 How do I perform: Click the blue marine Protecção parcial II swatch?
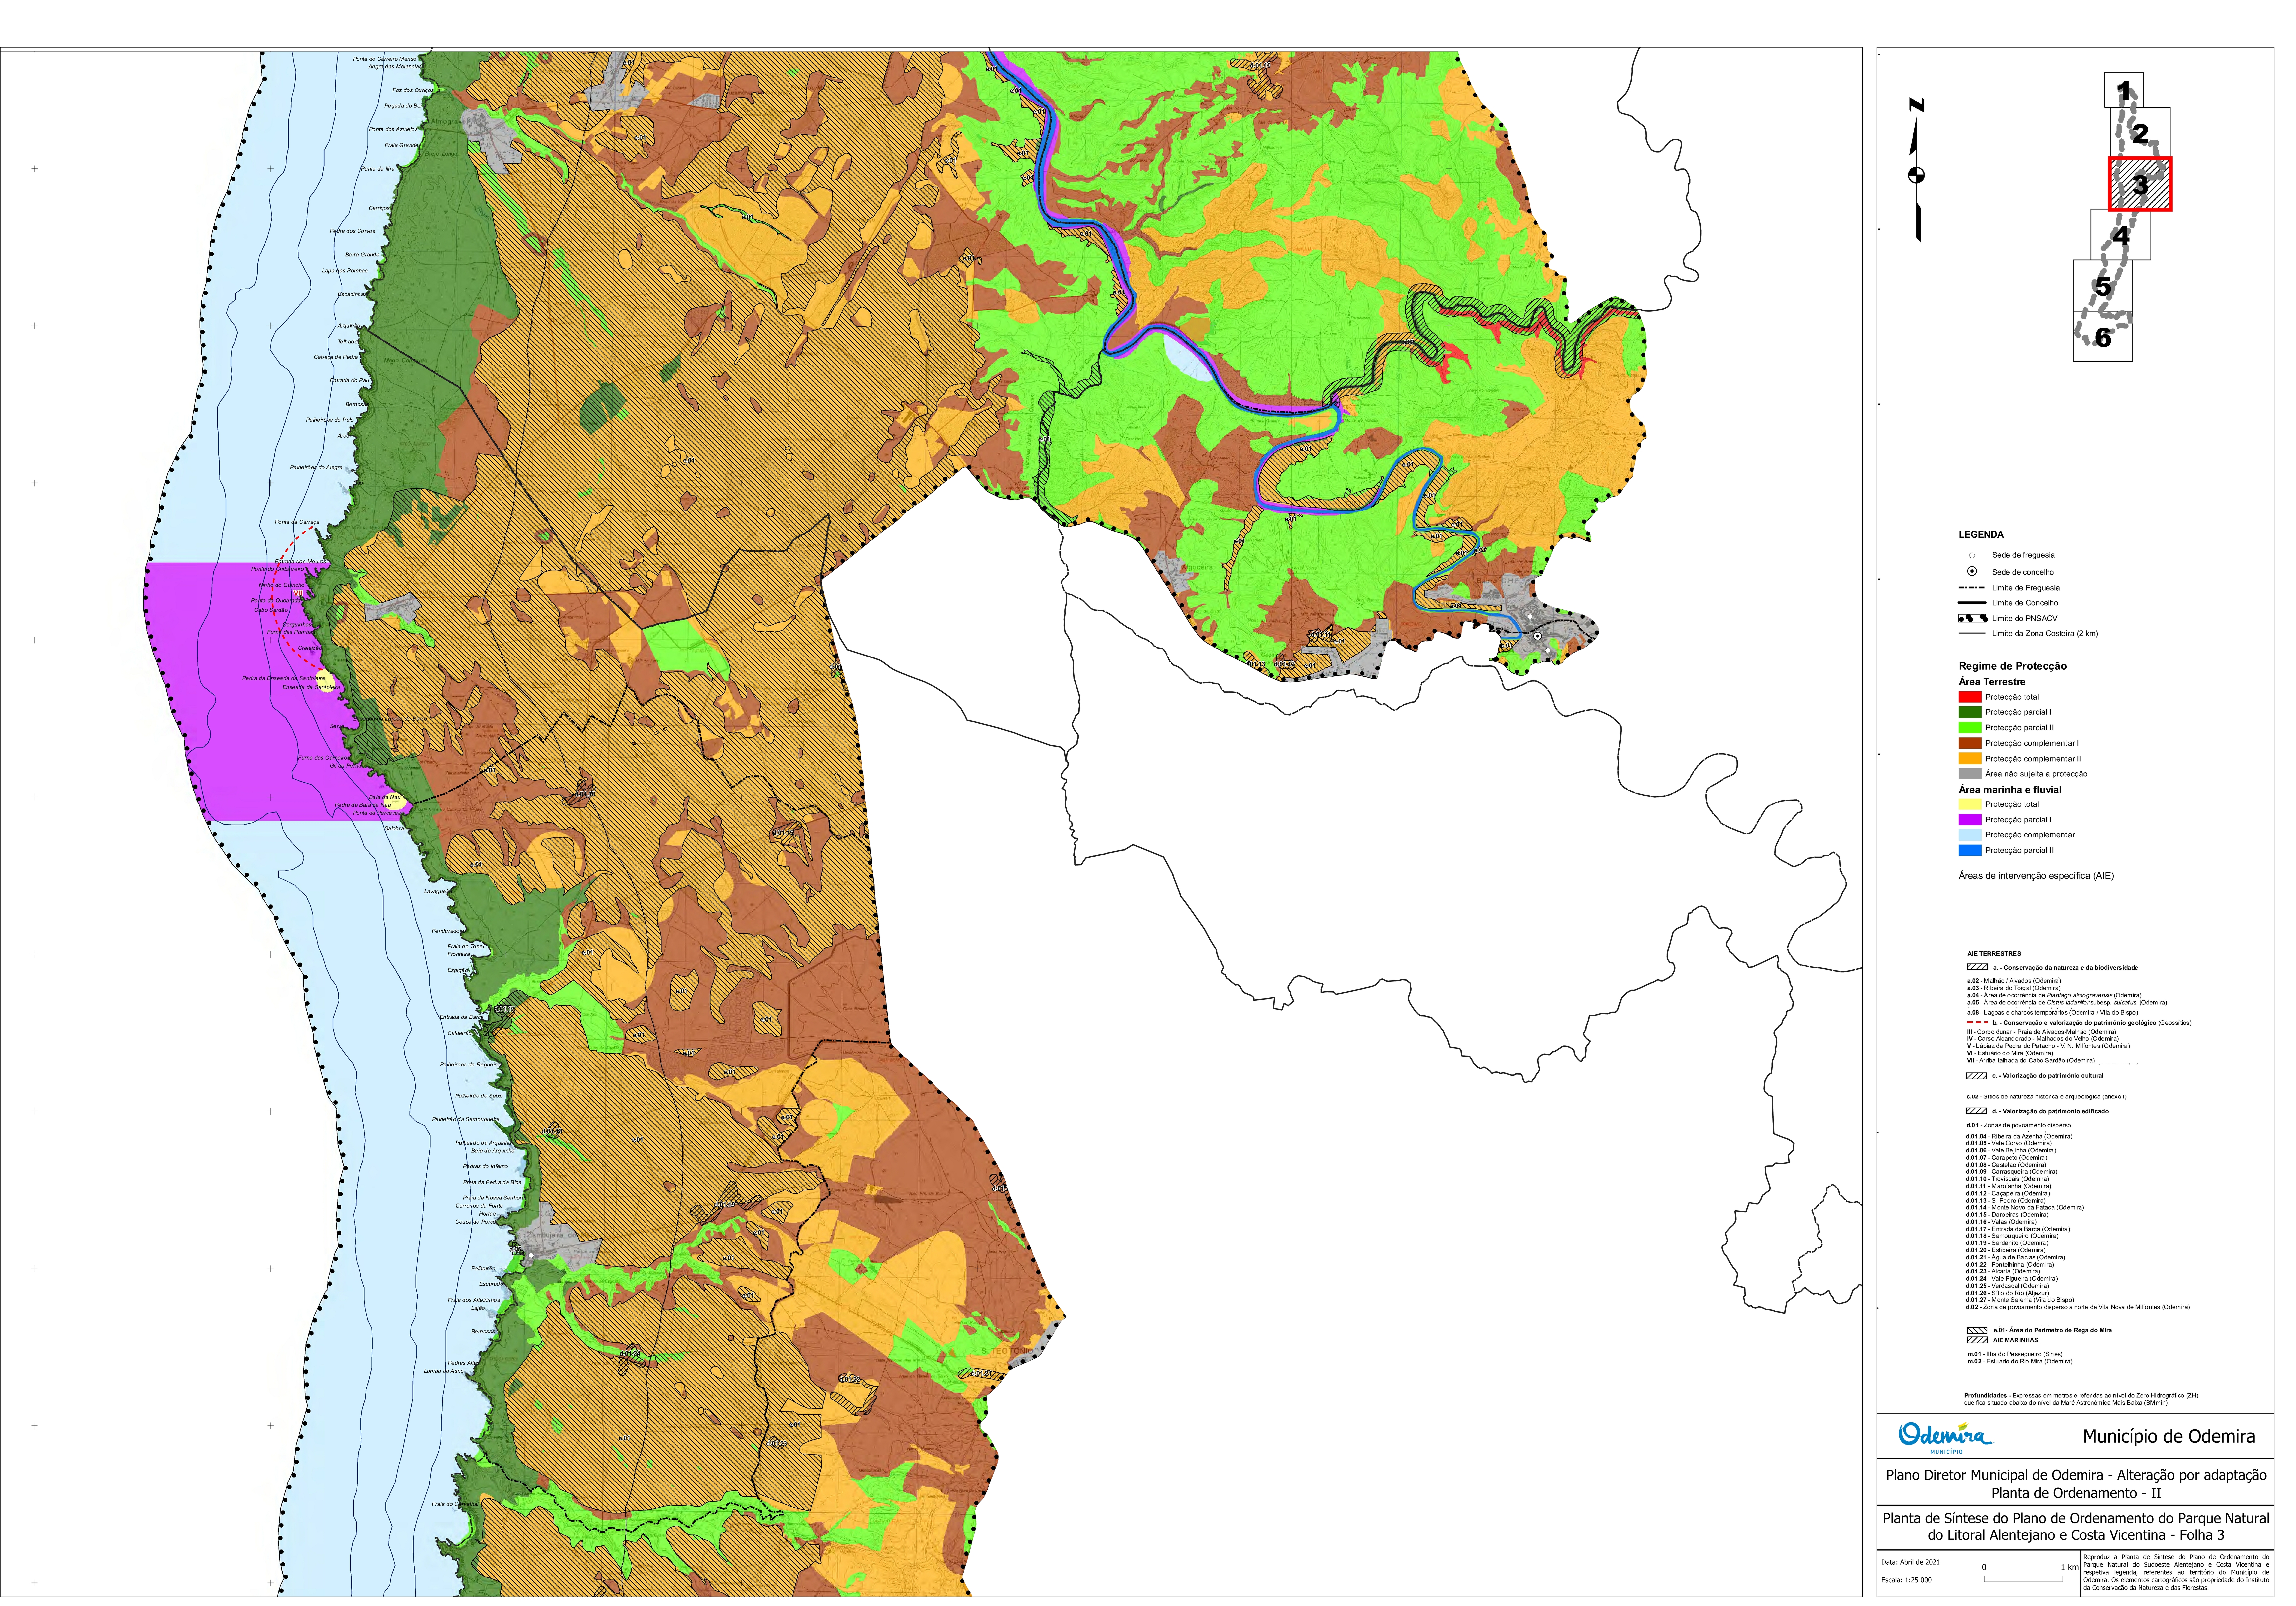point(1970,850)
